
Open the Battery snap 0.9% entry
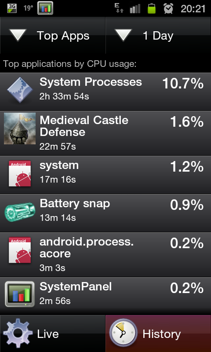coord(105,213)
